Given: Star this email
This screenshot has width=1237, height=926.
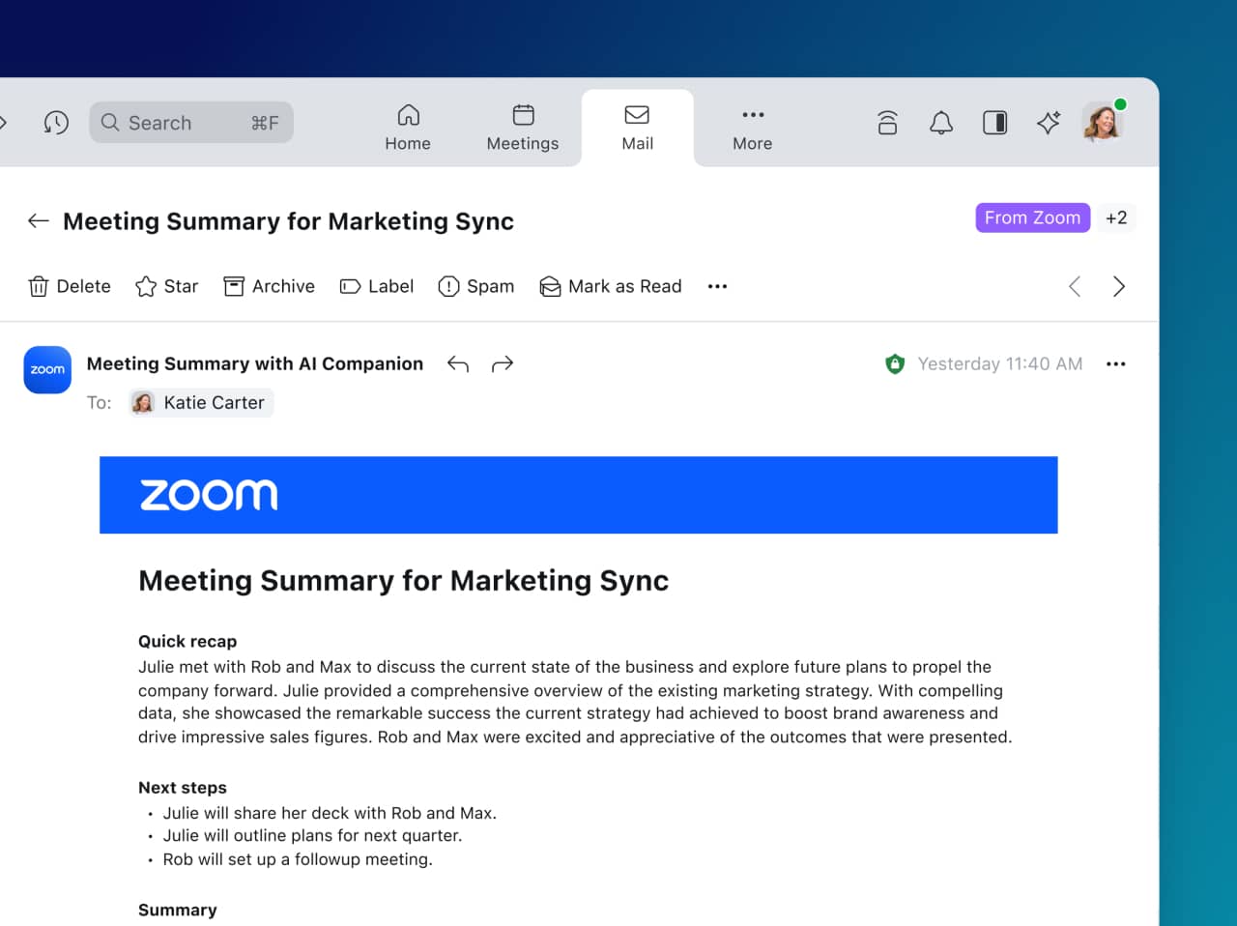Looking at the screenshot, I should pos(167,286).
